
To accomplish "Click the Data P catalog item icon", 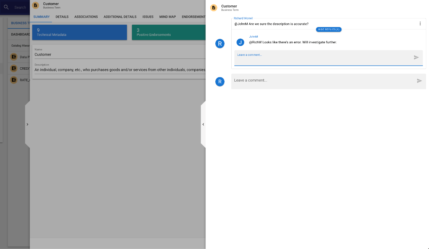I will (x=14, y=57).
